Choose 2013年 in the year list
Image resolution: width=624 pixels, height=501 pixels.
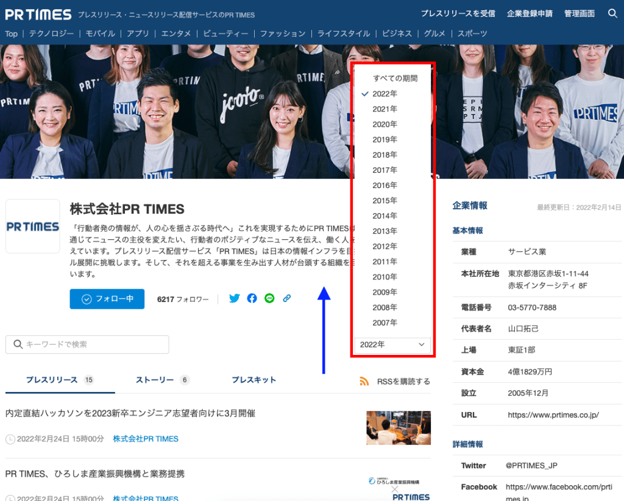(385, 231)
